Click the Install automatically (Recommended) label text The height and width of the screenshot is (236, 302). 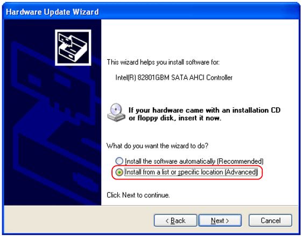tap(194, 161)
